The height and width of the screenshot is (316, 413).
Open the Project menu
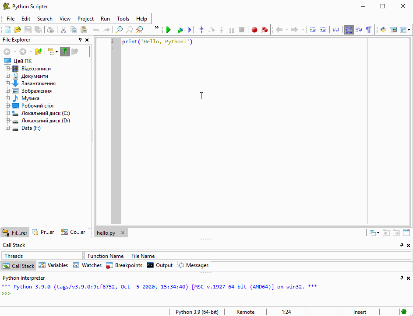pyautogui.click(x=85, y=19)
